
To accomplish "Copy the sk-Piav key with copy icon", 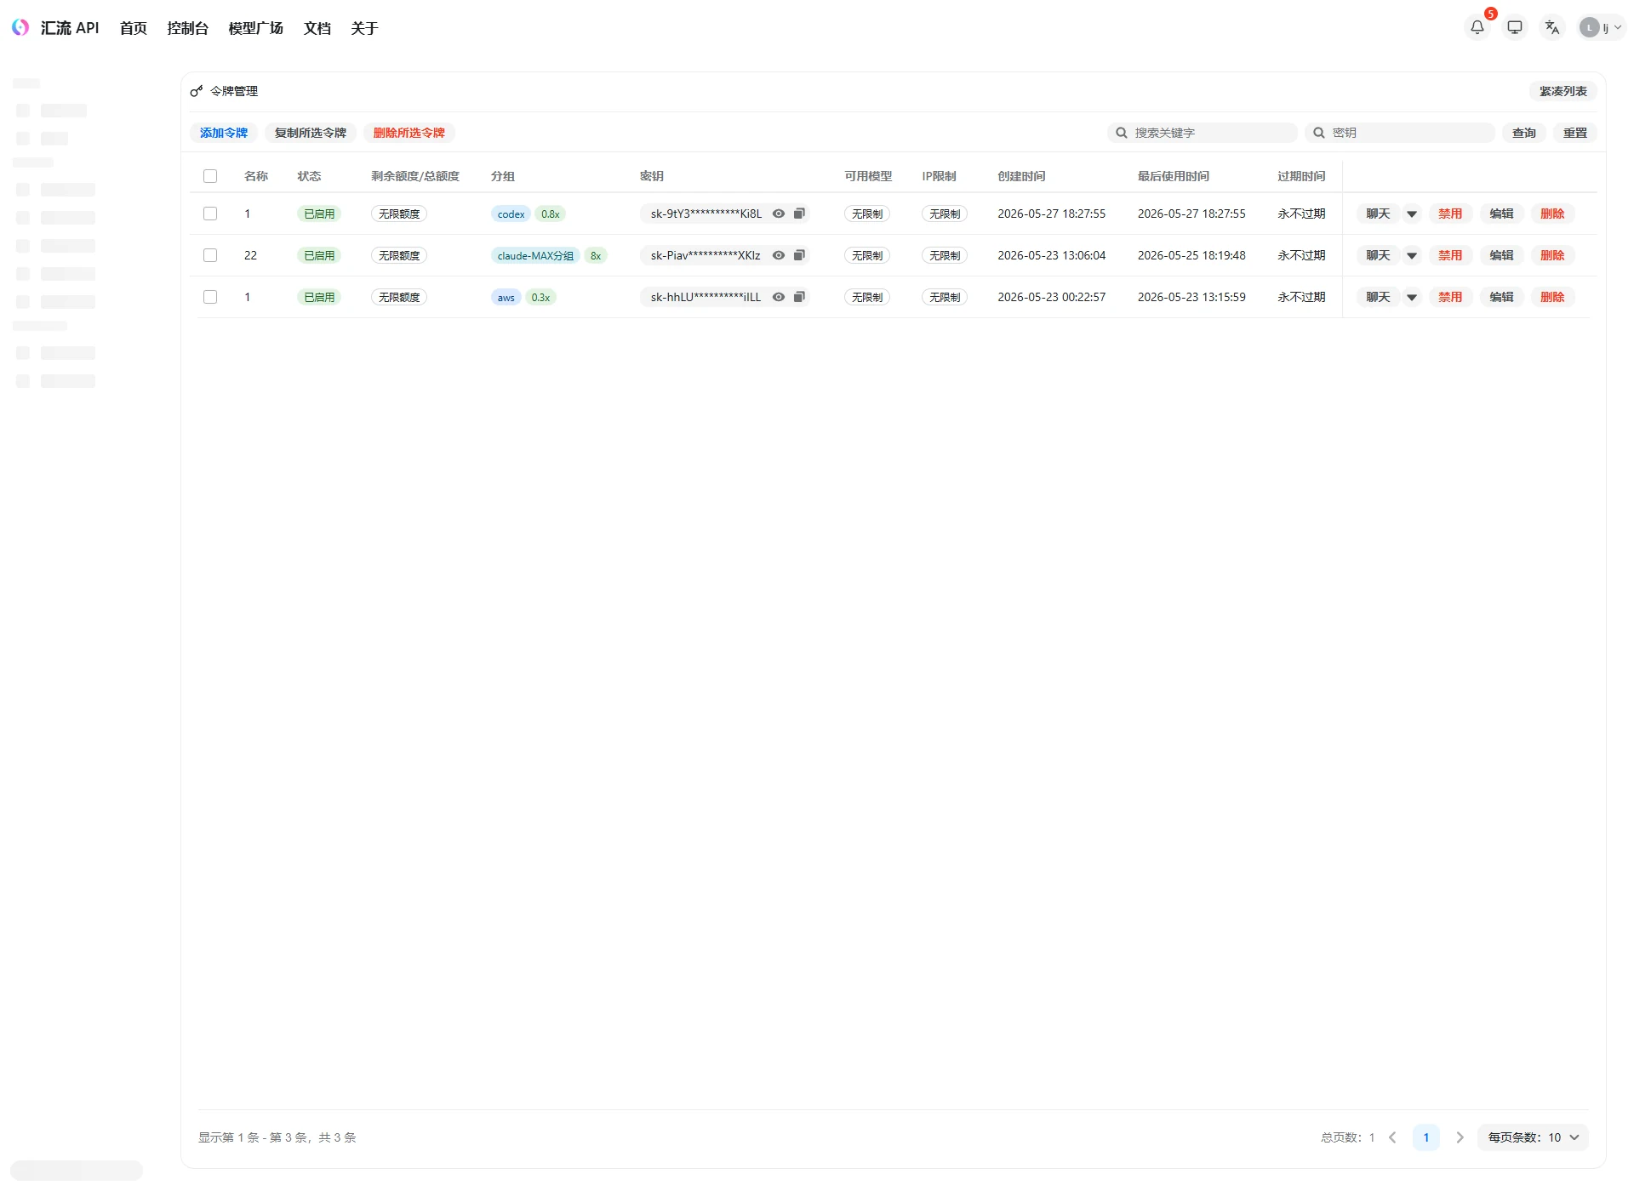I will point(799,255).
